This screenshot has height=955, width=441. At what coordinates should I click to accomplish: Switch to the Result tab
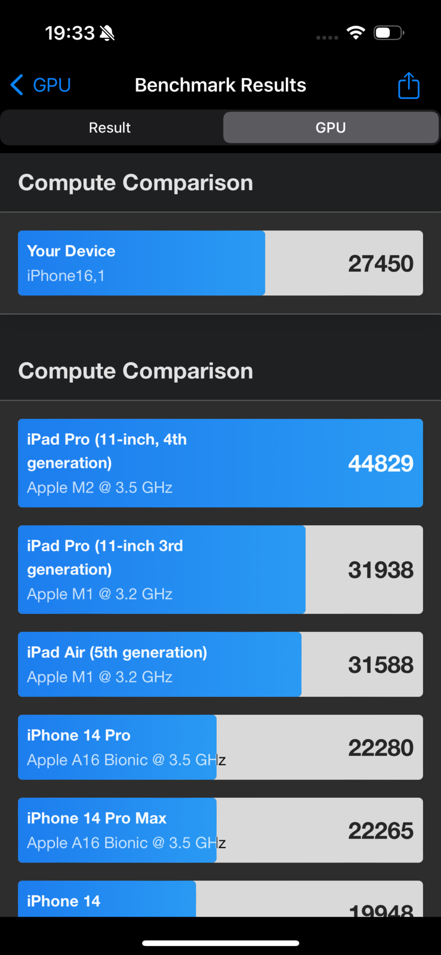pyautogui.click(x=110, y=128)
